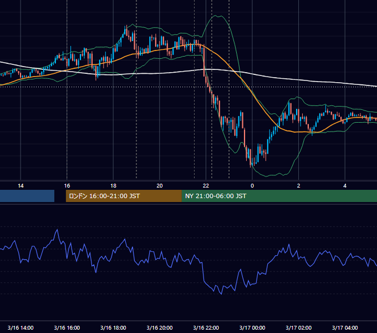The width and height of the screenshot is (377, 333).
Task: Click the 3/17 02:00 timestamp label
Action: 299,327
